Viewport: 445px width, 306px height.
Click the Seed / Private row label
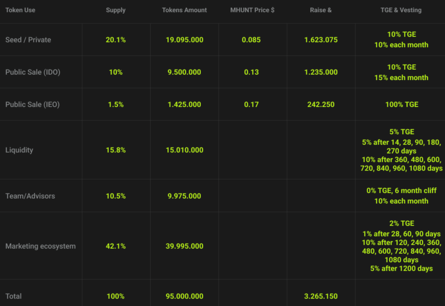(28, 40)
